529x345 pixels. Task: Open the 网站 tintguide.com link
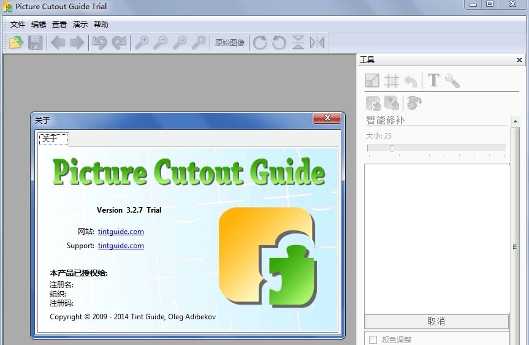click(x=121, y=232)
